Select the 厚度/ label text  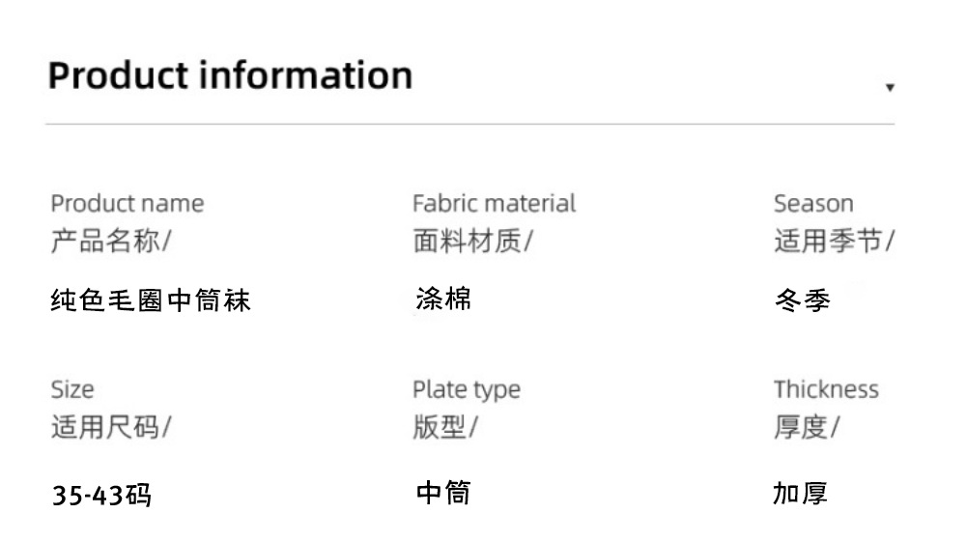click(807, 427)
